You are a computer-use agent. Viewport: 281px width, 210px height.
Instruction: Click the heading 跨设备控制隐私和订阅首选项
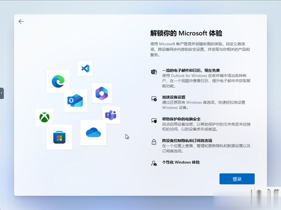[187, 140]
